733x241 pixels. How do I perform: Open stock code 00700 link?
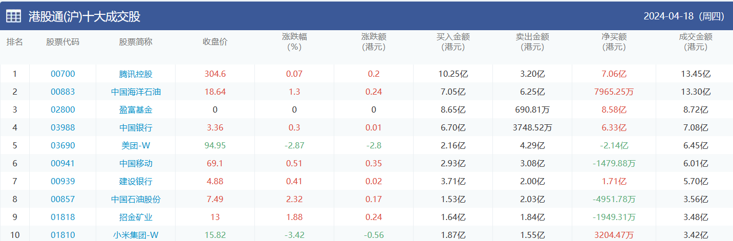[x=63, y=74]
